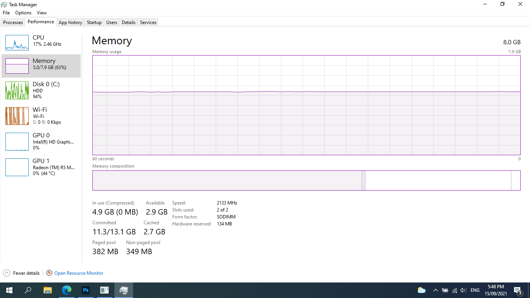Click the 4.9 GB (0 MB) in-use value
Viewport: 530px width, 298px height.
click(x=115, y=212)
